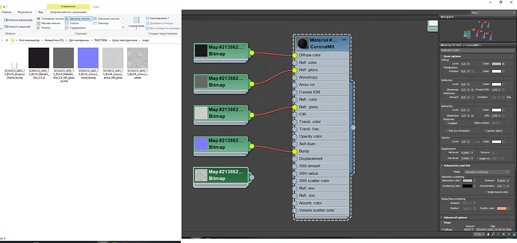The image size is (517, 243).
Task: Tick Single bounce only checkbox
Action: tap(486, 192)
